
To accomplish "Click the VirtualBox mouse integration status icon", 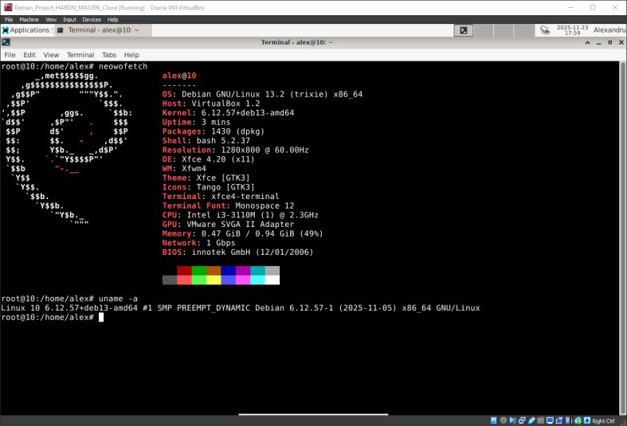I will [x=578, y=420].
